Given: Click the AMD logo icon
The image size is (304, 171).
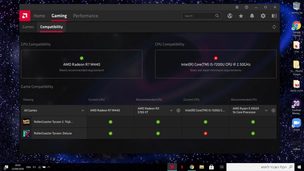Looking at the screenshot, I should [25, 16].
